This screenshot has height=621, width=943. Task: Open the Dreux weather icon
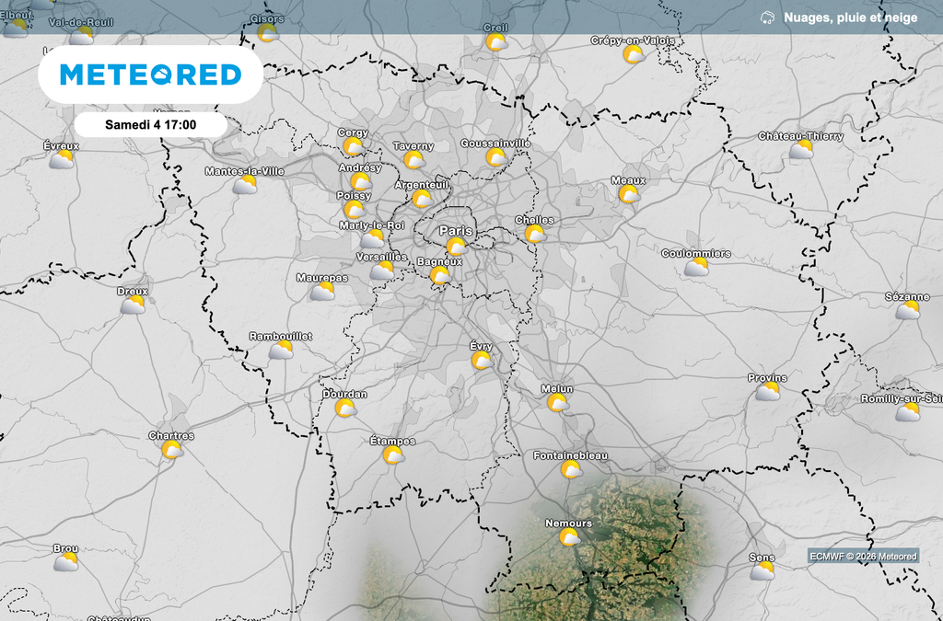tap(134, 305)
